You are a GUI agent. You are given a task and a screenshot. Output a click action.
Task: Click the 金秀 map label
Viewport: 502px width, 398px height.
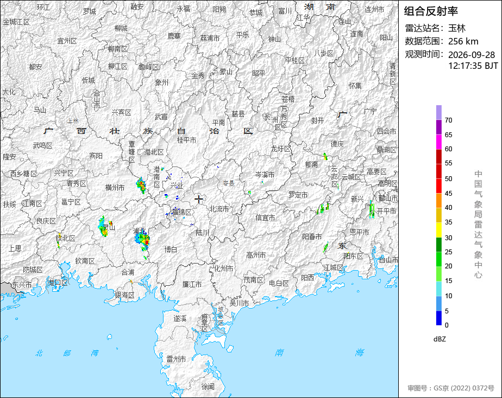(198, 75)
